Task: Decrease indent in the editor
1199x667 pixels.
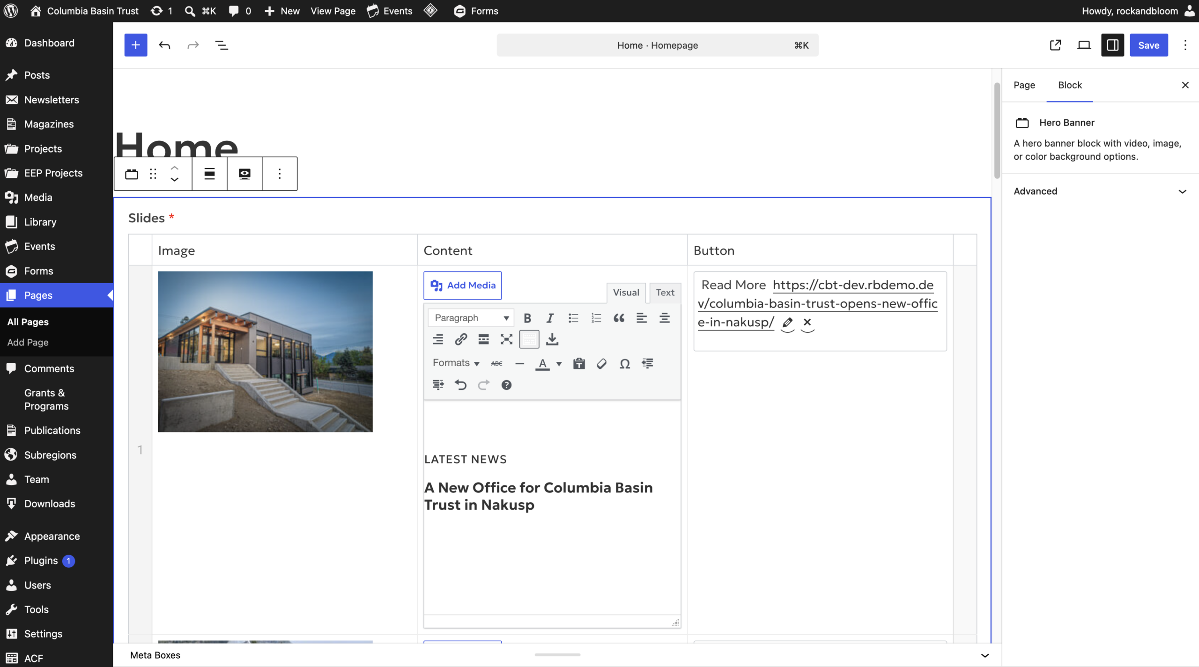Action: [648, 363]
